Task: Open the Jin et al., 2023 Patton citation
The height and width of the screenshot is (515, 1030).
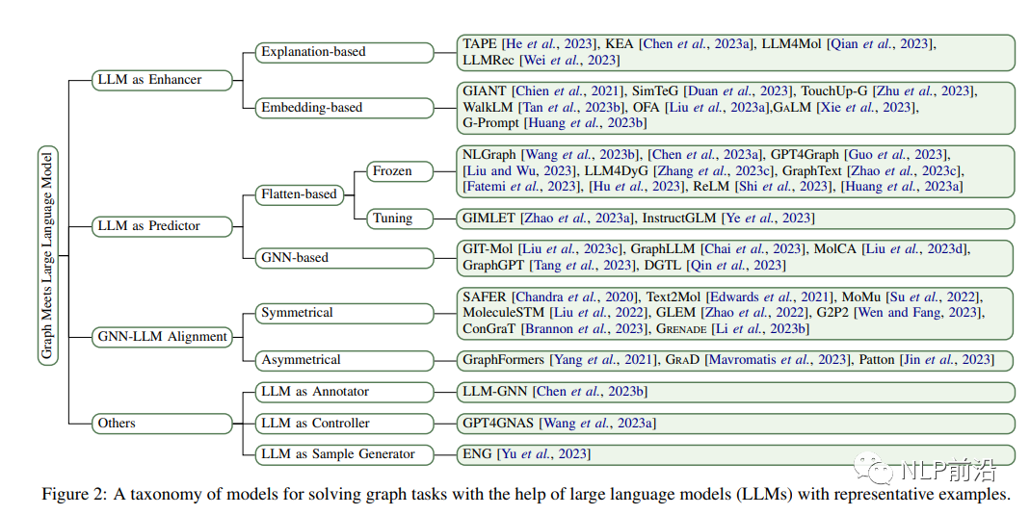Action: (x=946, y=360)
